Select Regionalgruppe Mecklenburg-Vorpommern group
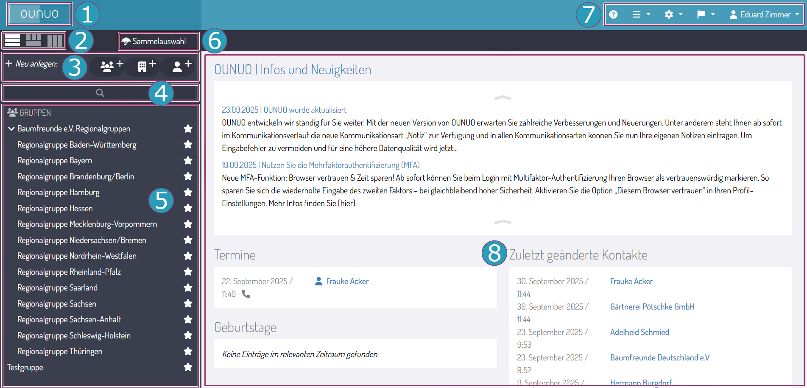Screen dimensions: 807x388 point(87,224)
